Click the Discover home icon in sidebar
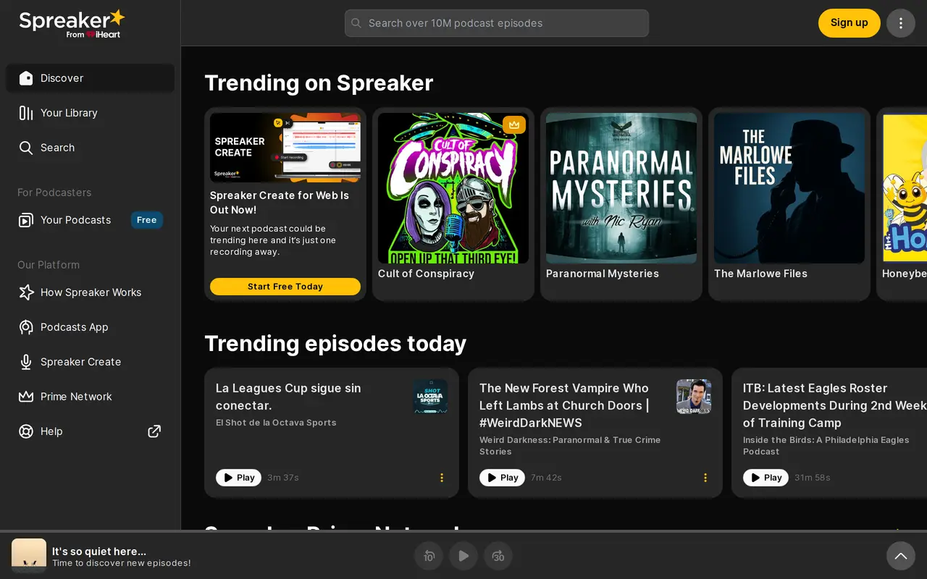The width and height of the screenshot is (927, 579). point(26,78)
